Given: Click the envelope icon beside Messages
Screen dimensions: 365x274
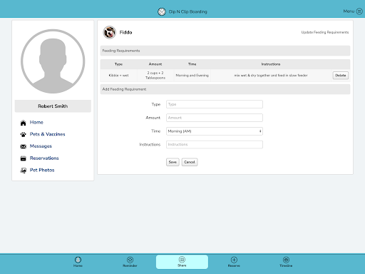Looking at the screenshot, I should [x=23, y=146].
